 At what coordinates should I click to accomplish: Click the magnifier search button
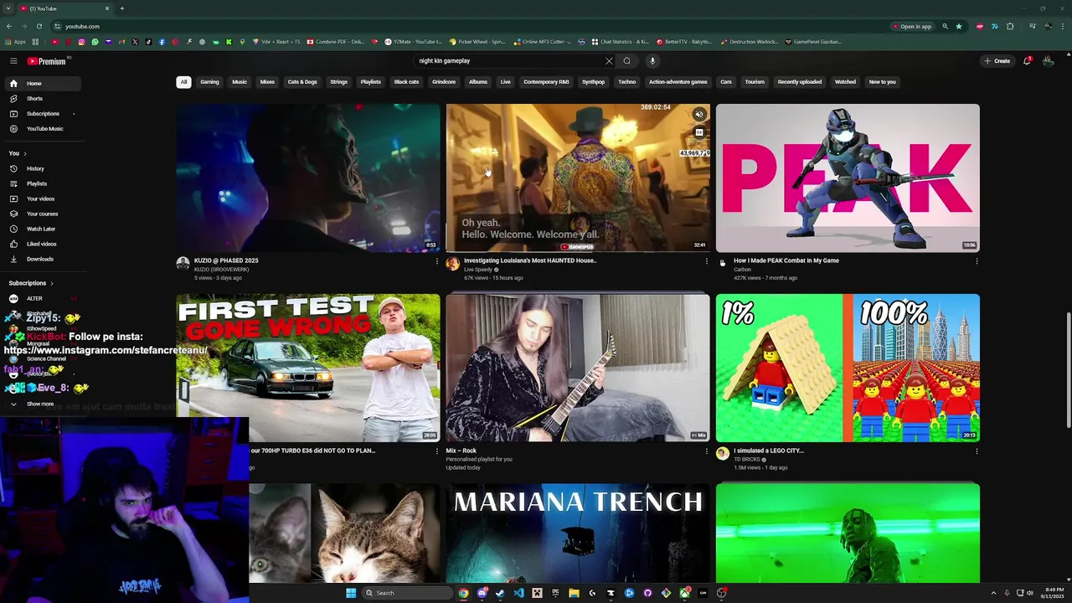(x=626, y=61)
